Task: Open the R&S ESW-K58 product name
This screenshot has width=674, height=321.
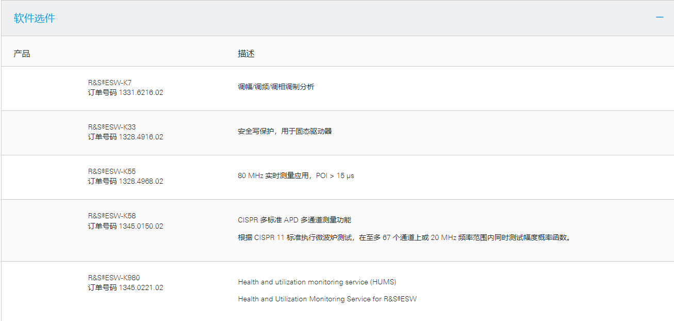Action: (x=112, y=216)
